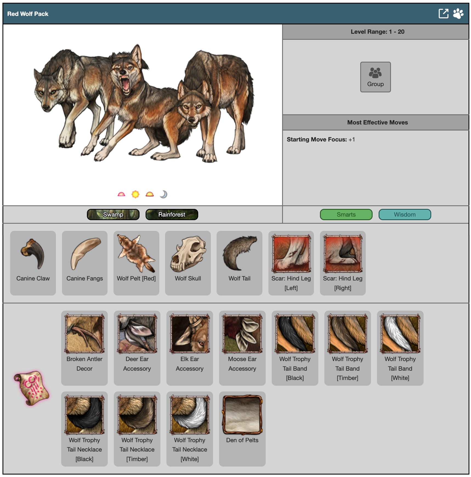Click the paw print icon in header

[x=458, y=14]
